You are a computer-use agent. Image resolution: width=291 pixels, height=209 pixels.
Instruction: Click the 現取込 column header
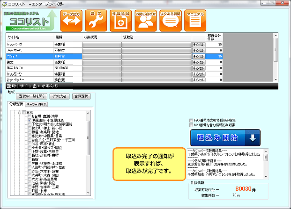point(157,37)
